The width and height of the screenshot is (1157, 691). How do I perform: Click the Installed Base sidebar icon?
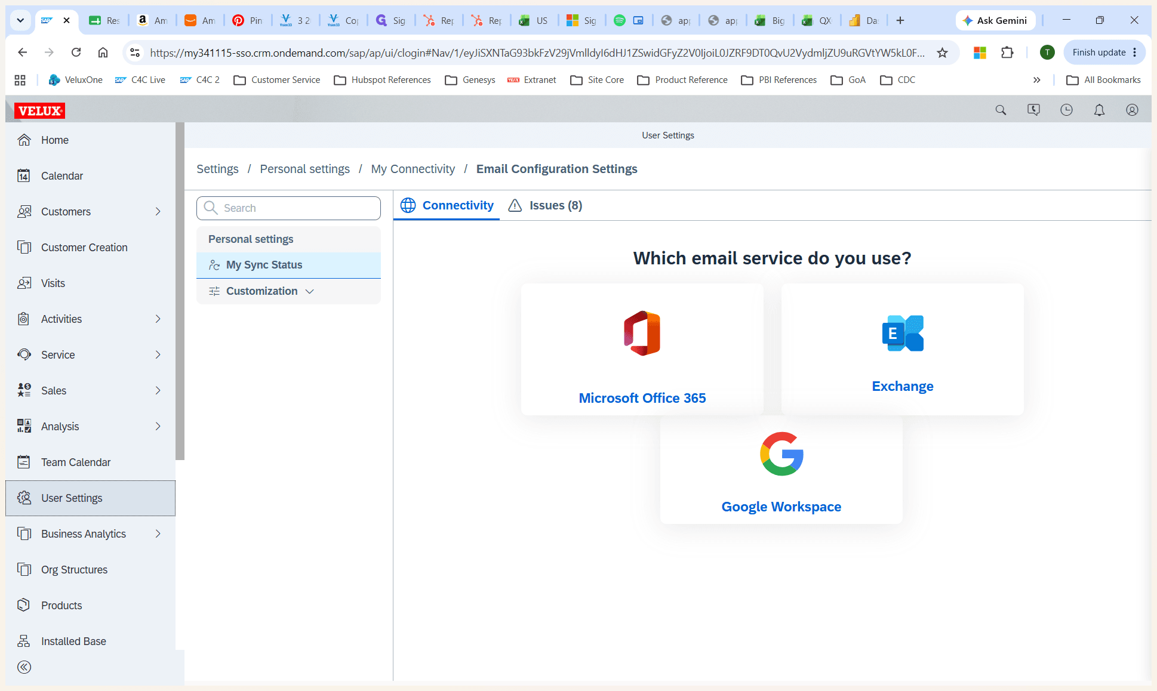click(x=24, y=641)
